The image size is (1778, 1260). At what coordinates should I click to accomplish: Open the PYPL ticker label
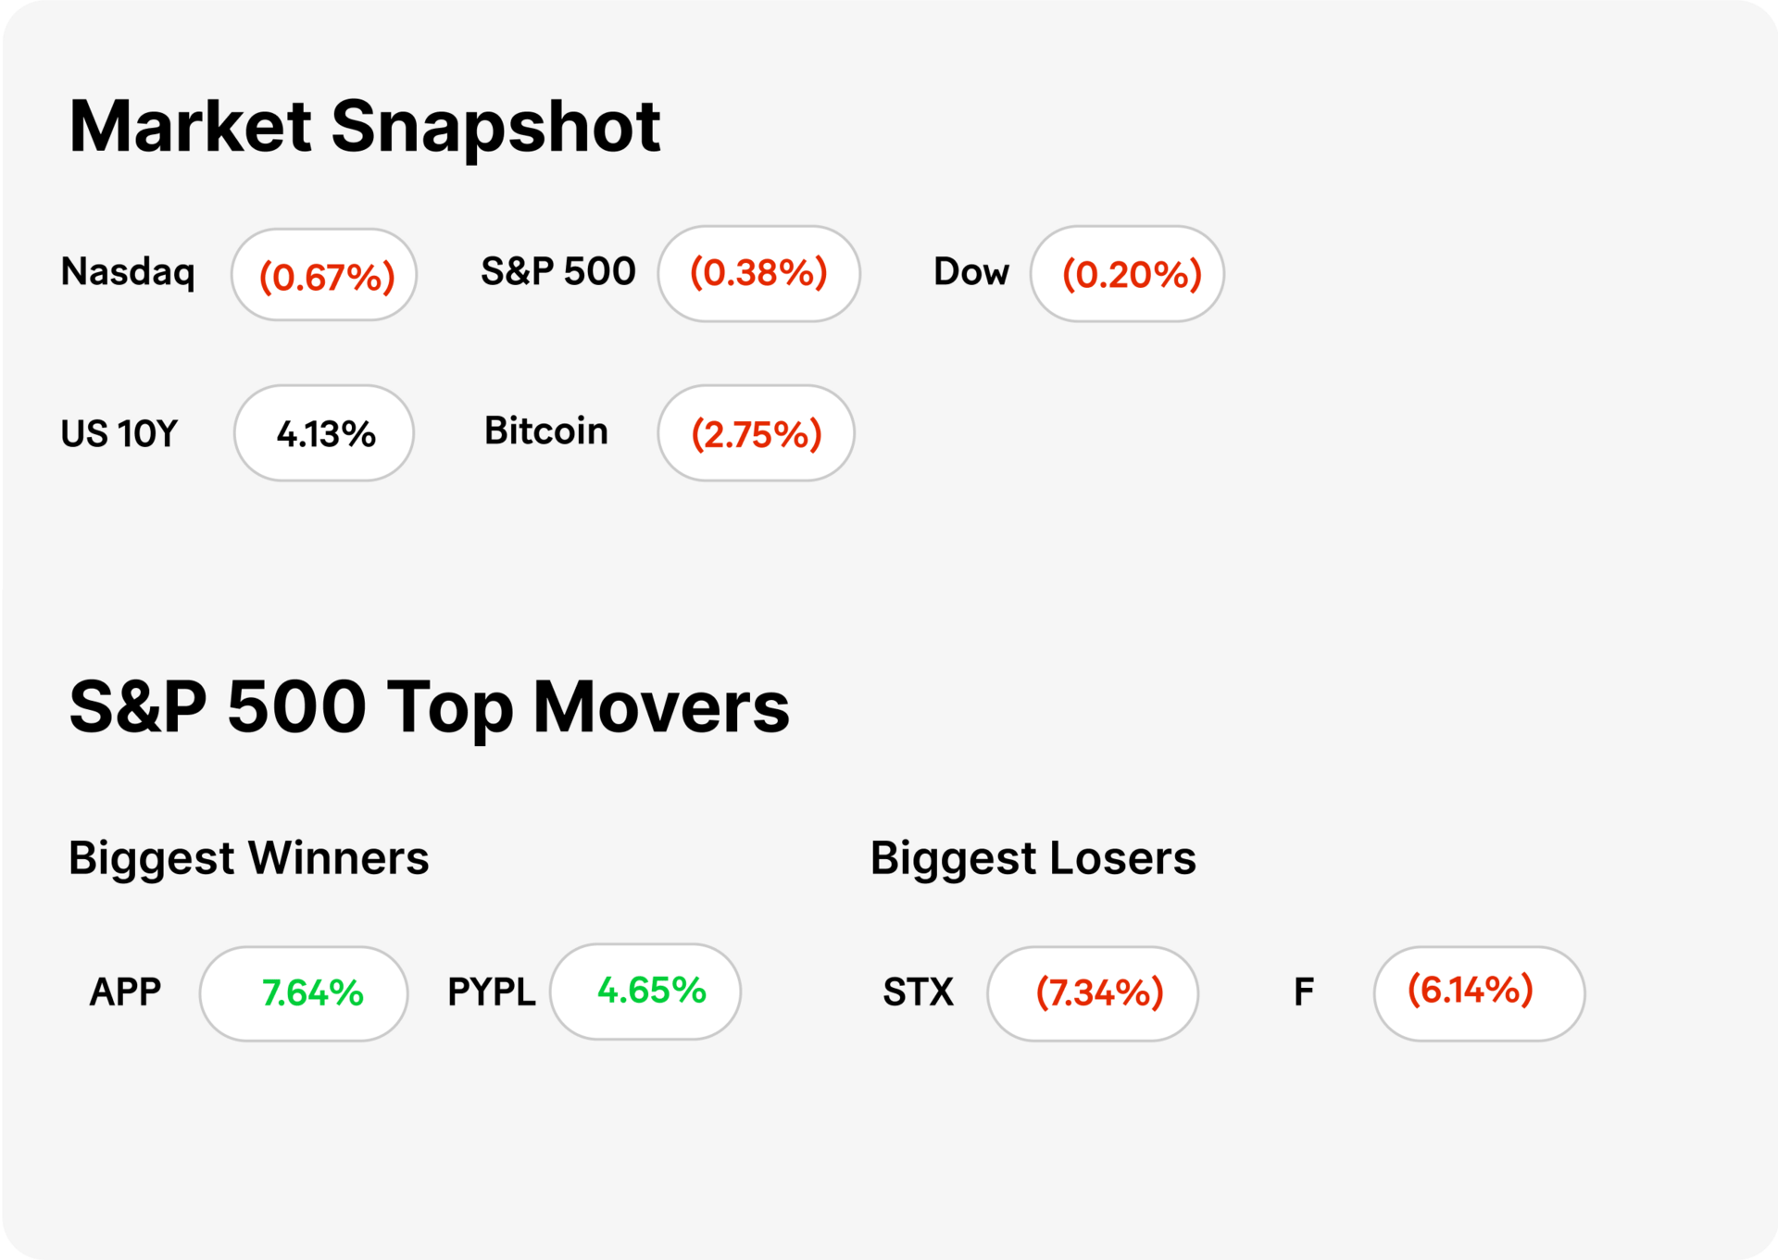pyautogui.click(x=492, y=992)
